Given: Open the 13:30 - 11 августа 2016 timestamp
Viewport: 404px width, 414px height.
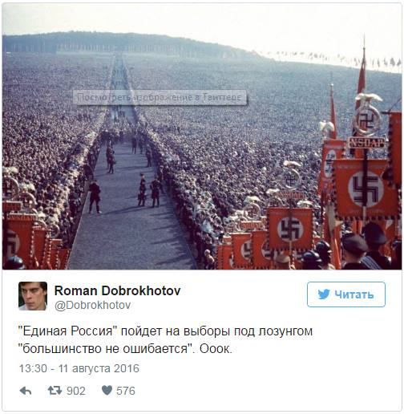Looking at the screenshot, I should point(79,368).
